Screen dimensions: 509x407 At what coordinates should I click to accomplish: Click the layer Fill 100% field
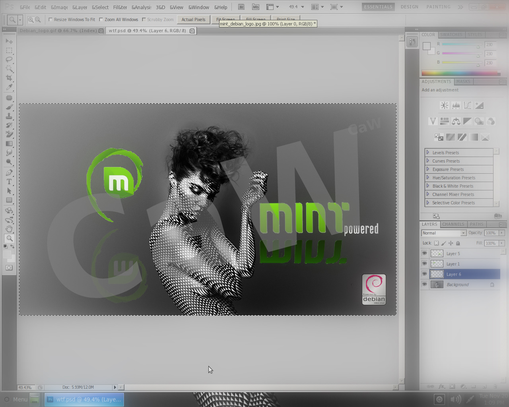coord(491,243)
